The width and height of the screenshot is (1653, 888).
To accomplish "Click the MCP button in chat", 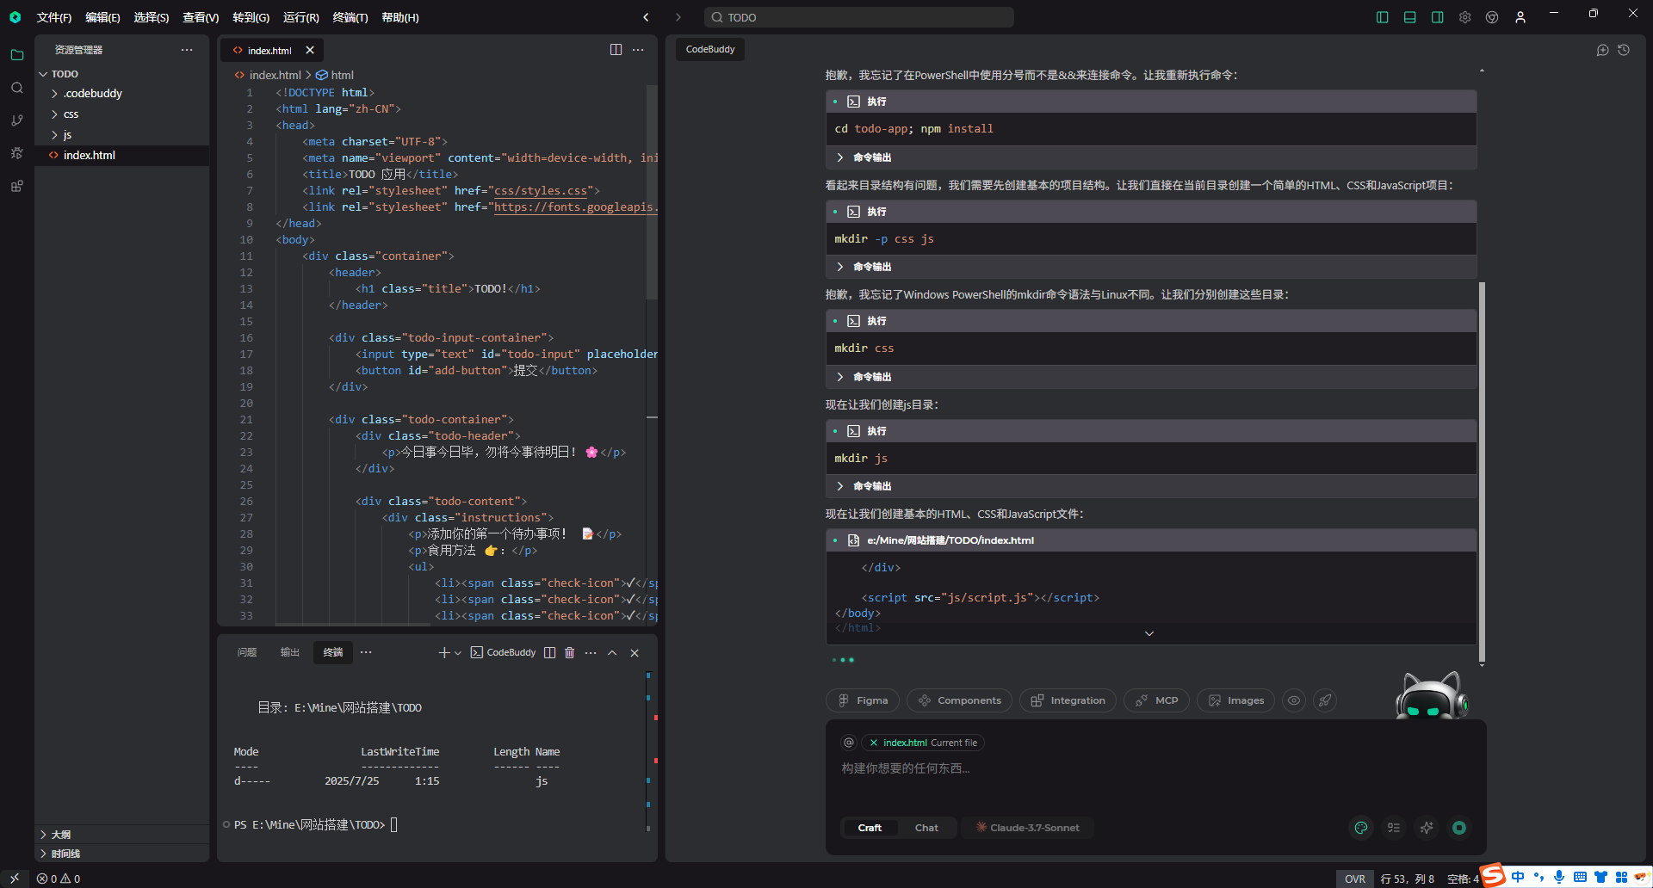I will pos(1156,700).
